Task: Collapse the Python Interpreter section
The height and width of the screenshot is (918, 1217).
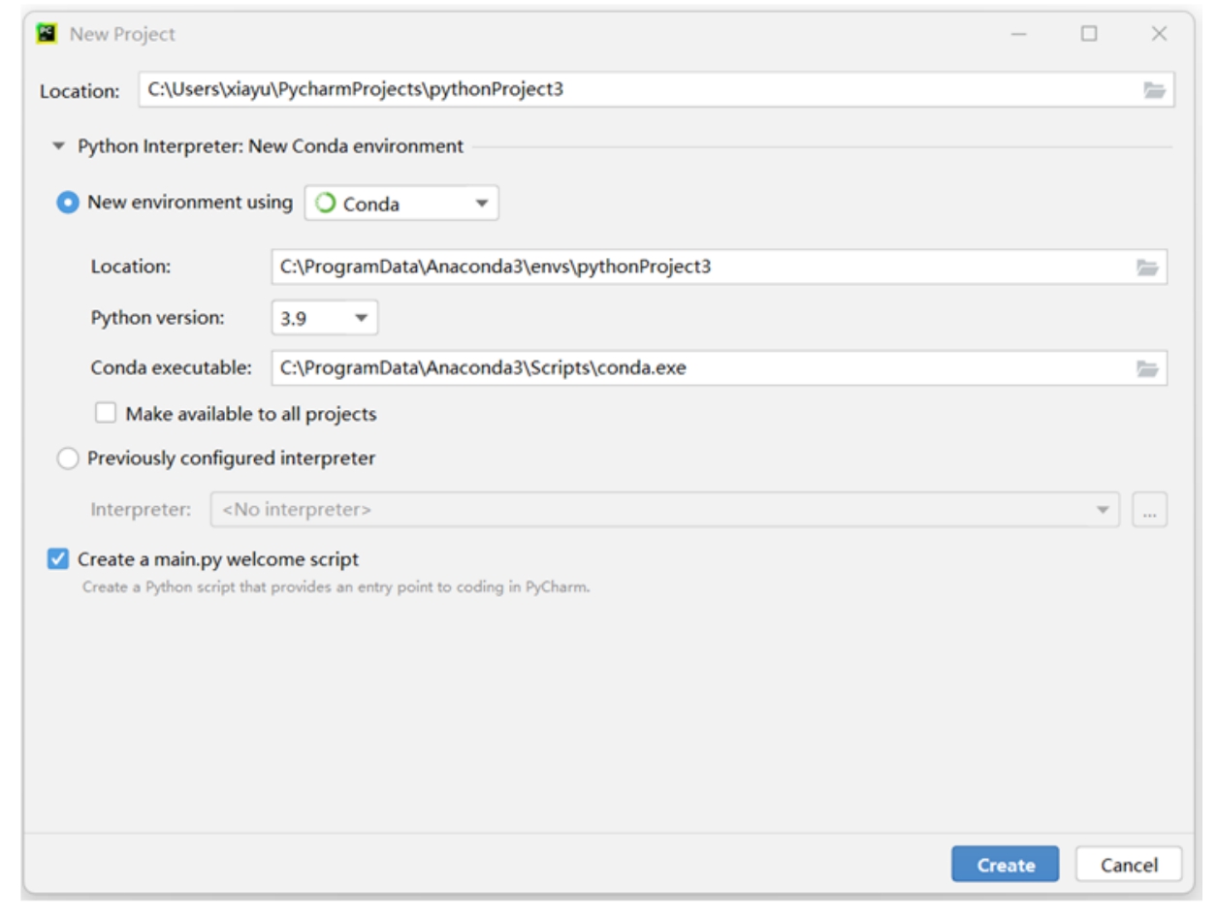Action: tap(60, 147)
